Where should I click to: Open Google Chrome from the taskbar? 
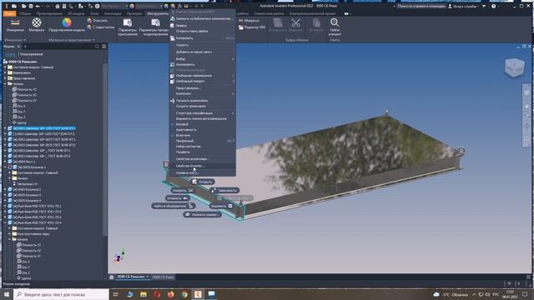(184, 294)
